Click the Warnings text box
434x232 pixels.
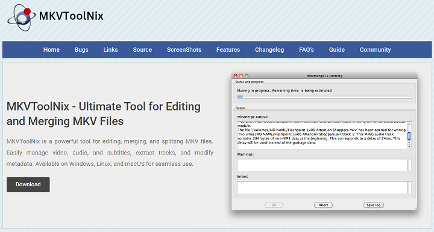[324, 165]
